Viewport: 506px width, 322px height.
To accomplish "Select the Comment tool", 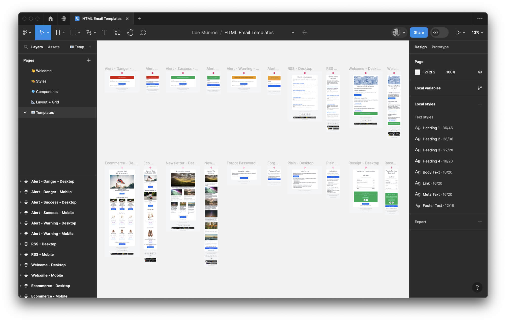I will (143, 32).
